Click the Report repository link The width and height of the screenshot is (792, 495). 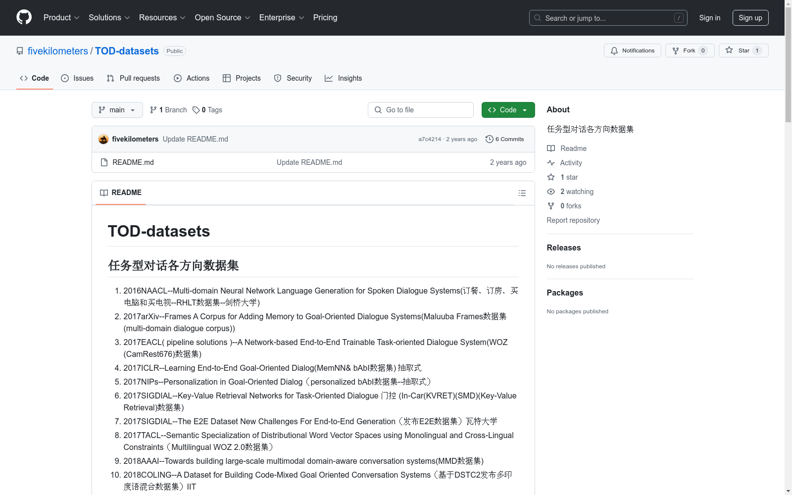click(x=573, y=220)
